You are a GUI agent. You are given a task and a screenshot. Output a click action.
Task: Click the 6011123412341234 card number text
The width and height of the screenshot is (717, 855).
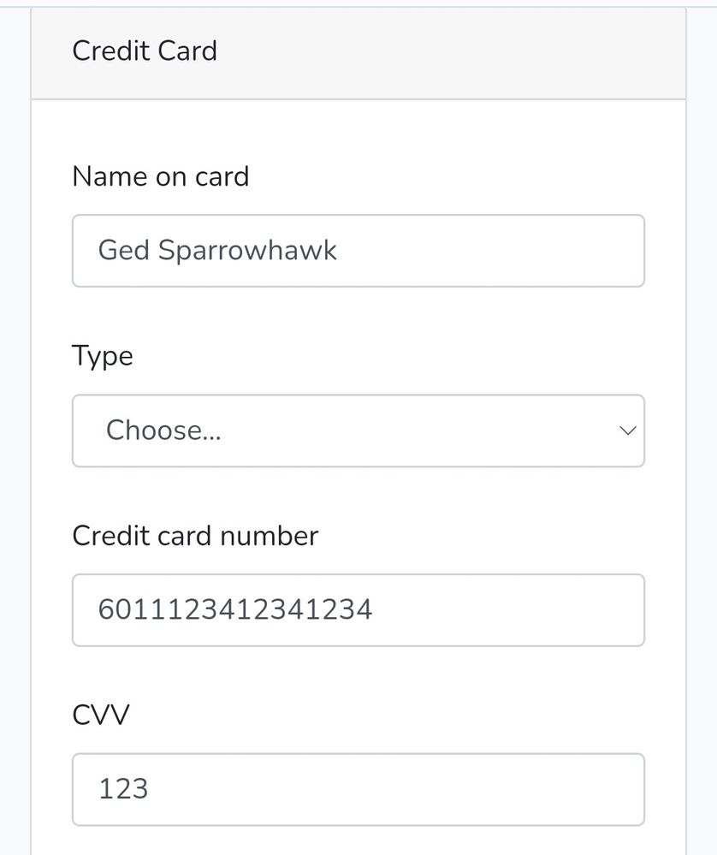235,610
